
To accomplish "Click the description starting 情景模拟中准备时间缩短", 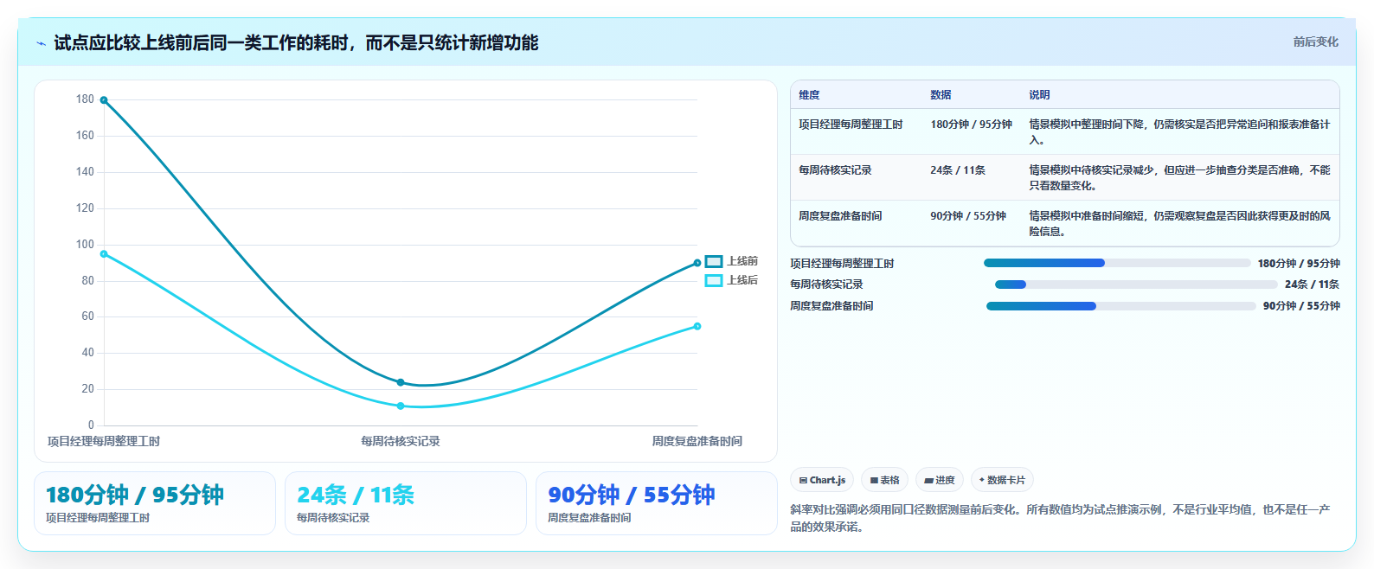I will point(1179,224).
